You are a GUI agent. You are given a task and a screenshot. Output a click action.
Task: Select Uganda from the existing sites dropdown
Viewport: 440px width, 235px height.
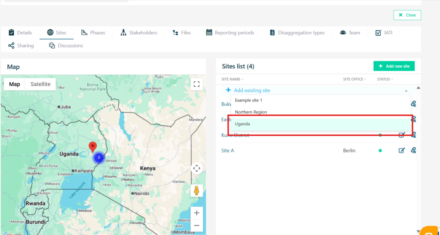click(243, 124)
